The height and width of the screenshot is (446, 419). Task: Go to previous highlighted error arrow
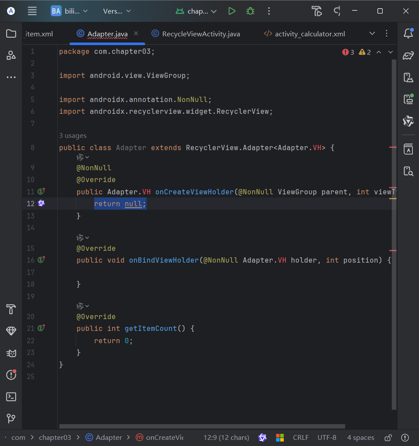point(379,52)
